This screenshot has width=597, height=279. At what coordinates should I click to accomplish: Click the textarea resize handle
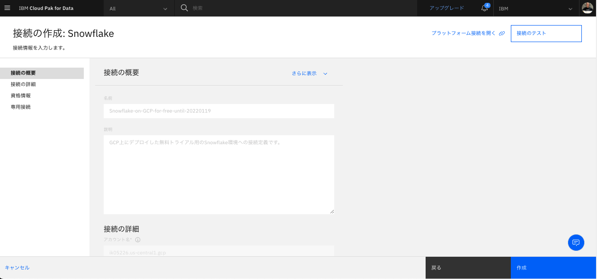[332, 211]
